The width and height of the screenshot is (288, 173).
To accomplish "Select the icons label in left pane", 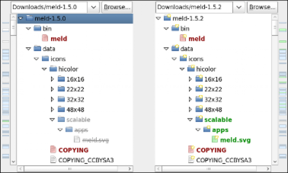I will coord(58,59).
